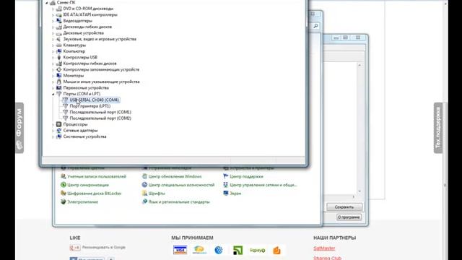Click the Сохранить button
The height and width of the screenshot is (260, 462).
[344, 207]
